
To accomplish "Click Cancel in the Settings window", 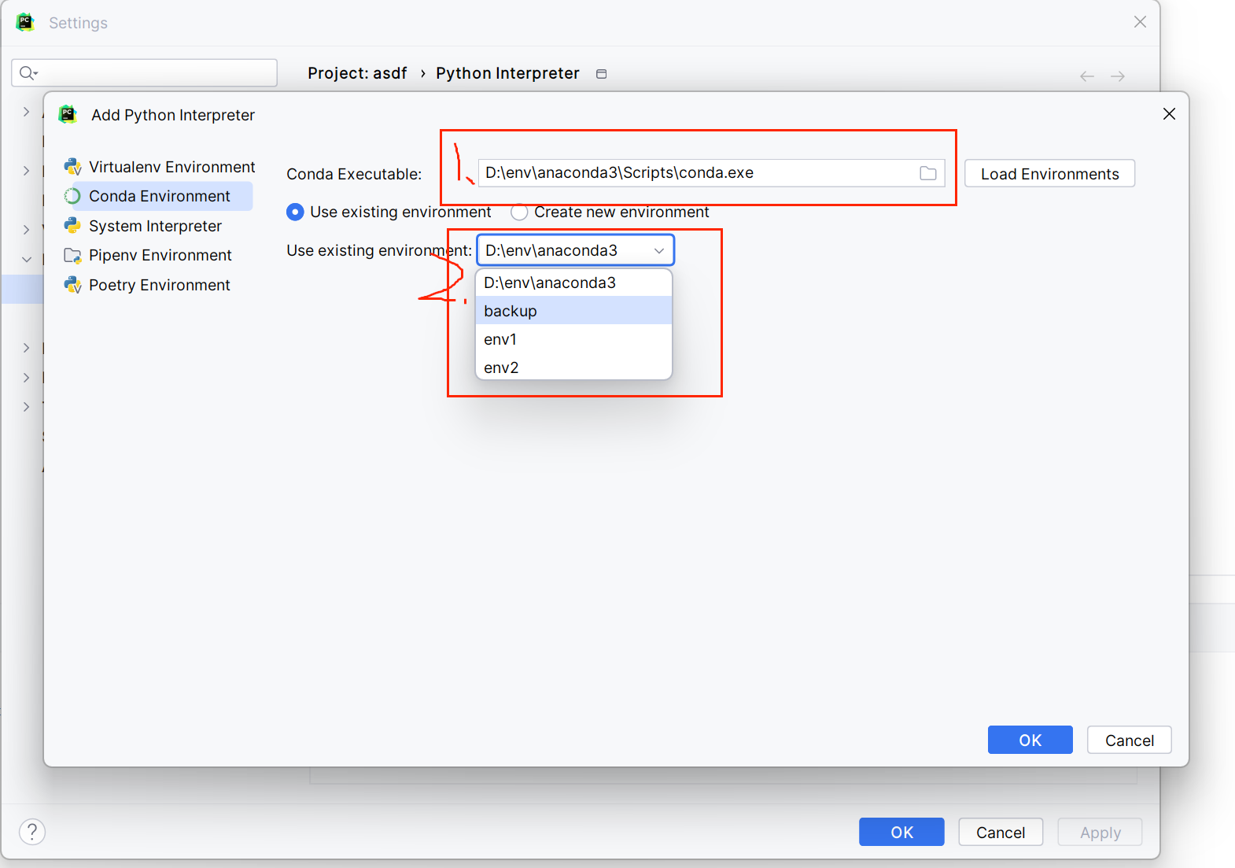I will pos(1001,832).
